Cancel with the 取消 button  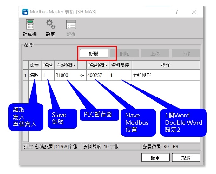pos(186,157)
